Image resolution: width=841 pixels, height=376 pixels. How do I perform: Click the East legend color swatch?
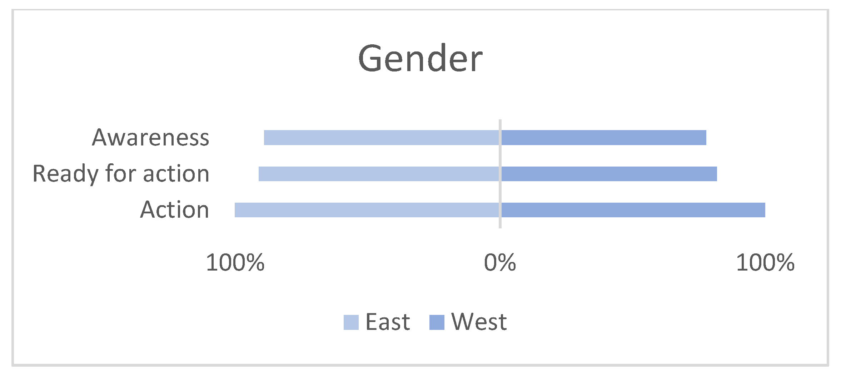pos(351,322)
